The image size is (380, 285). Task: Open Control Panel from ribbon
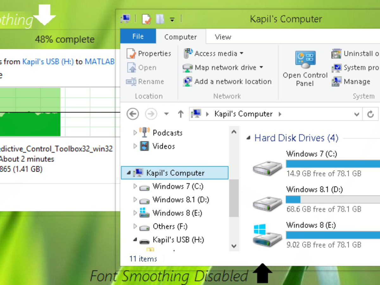point(305,68)
